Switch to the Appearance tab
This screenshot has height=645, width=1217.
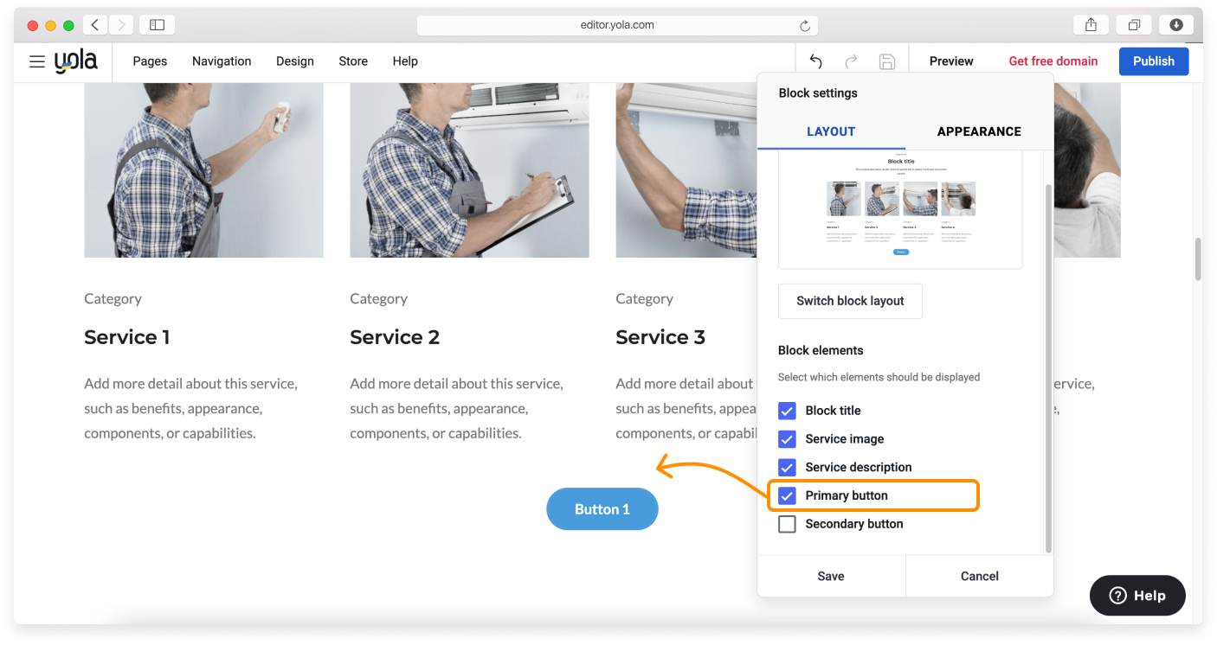(978, 131)
